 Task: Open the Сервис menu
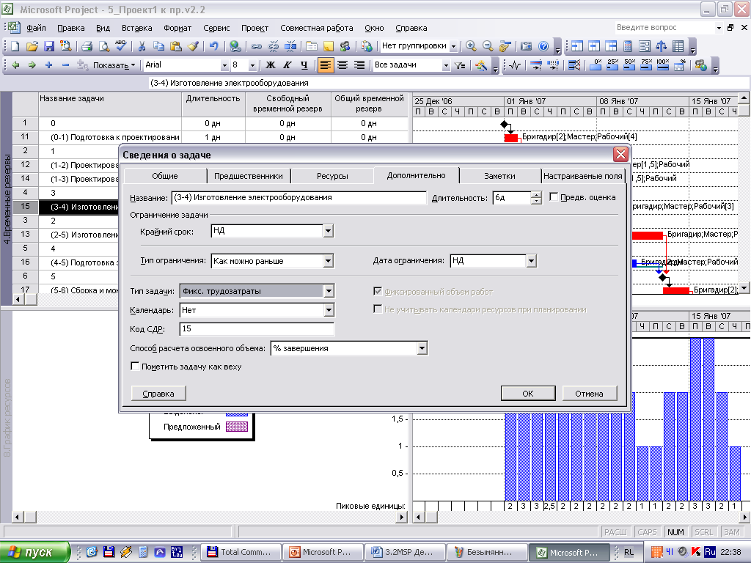(216, 28)
